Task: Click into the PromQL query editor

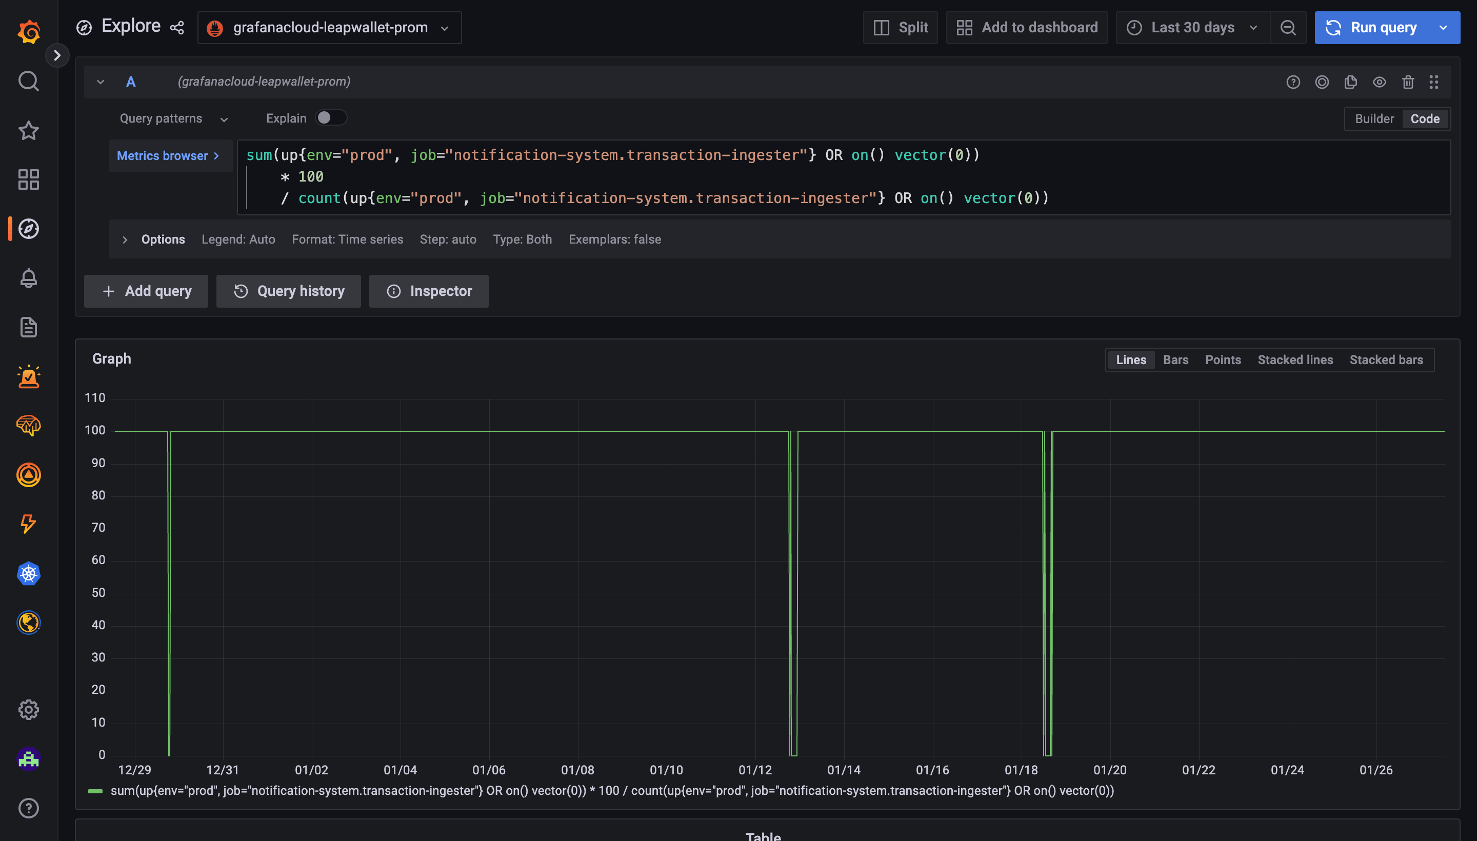Action: point(843,177)
